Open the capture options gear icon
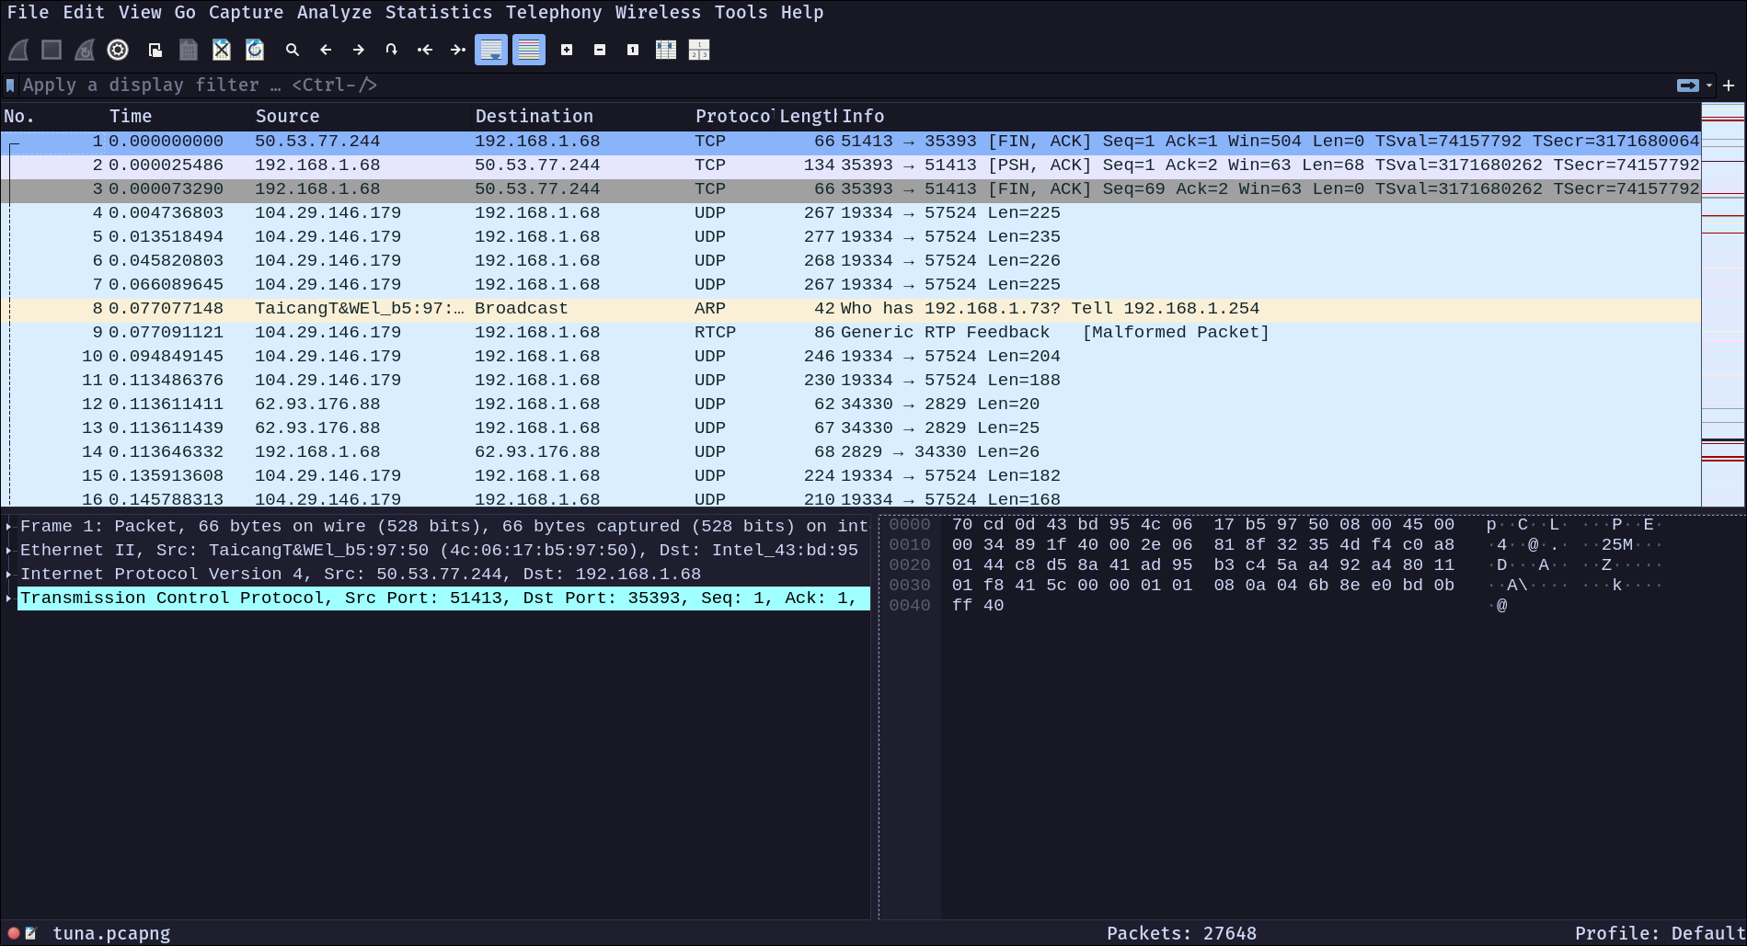1747x946 pixels. [118, 50]
